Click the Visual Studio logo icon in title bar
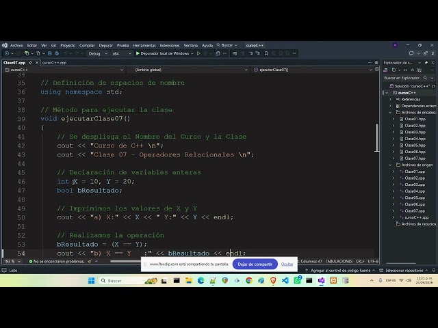 coord(5,45)
